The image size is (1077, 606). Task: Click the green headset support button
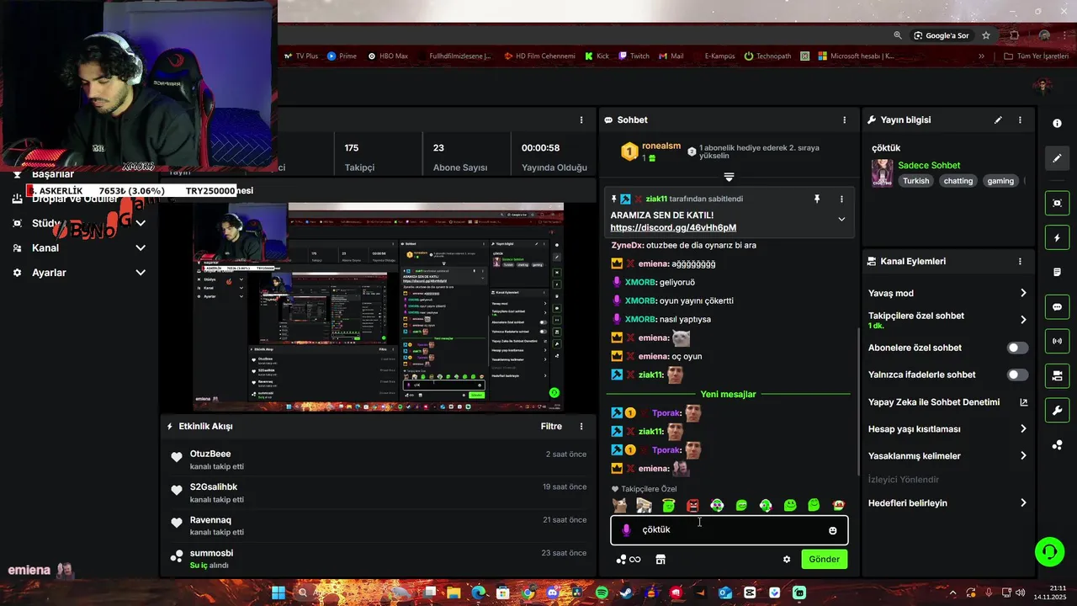(1049, 552)
